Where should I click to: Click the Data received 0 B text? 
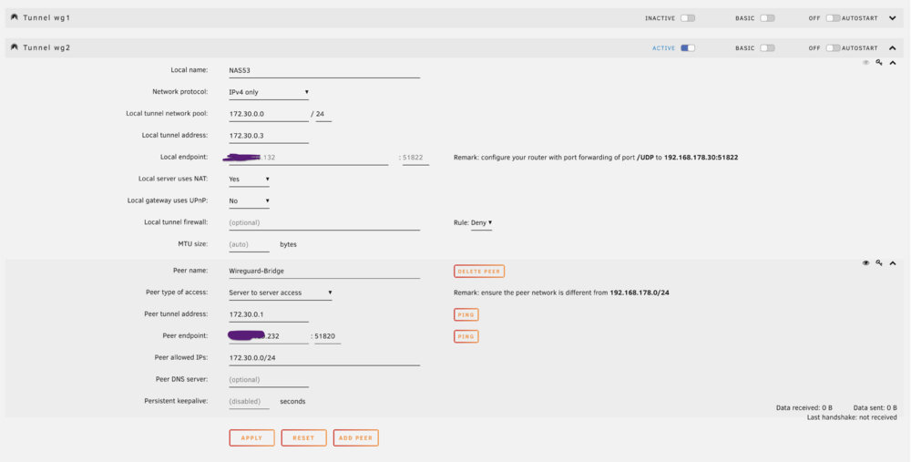[804, 408]
